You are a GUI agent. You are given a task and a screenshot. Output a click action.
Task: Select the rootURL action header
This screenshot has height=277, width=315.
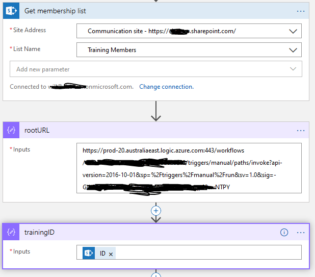click(x=153, y=130)
